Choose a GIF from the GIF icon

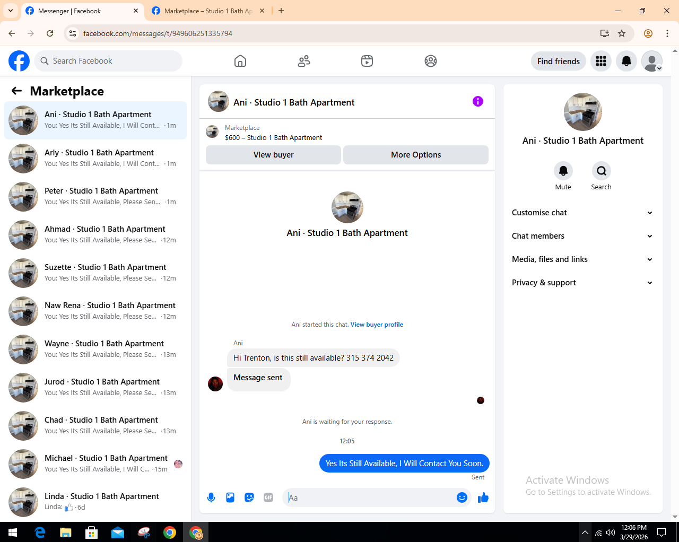tap(268, 497)
